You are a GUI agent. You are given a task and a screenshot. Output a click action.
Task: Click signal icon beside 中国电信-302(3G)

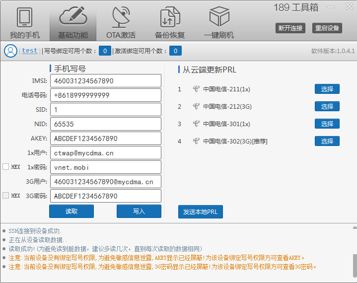pyautogui.click(x=196, y=141)
